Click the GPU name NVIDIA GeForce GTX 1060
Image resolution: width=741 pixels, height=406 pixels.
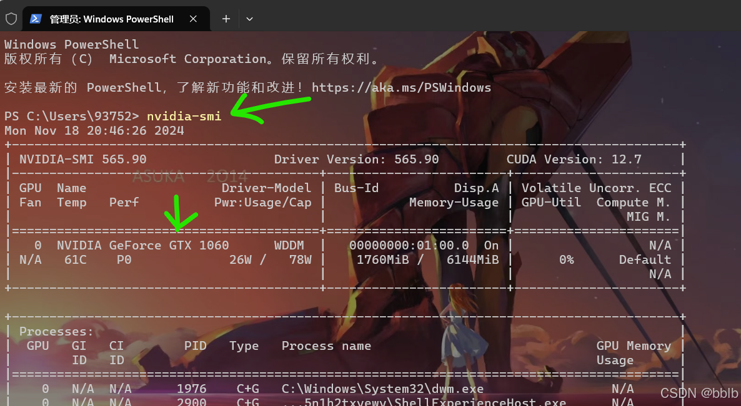pyautogui.click(x=142, y=245)
